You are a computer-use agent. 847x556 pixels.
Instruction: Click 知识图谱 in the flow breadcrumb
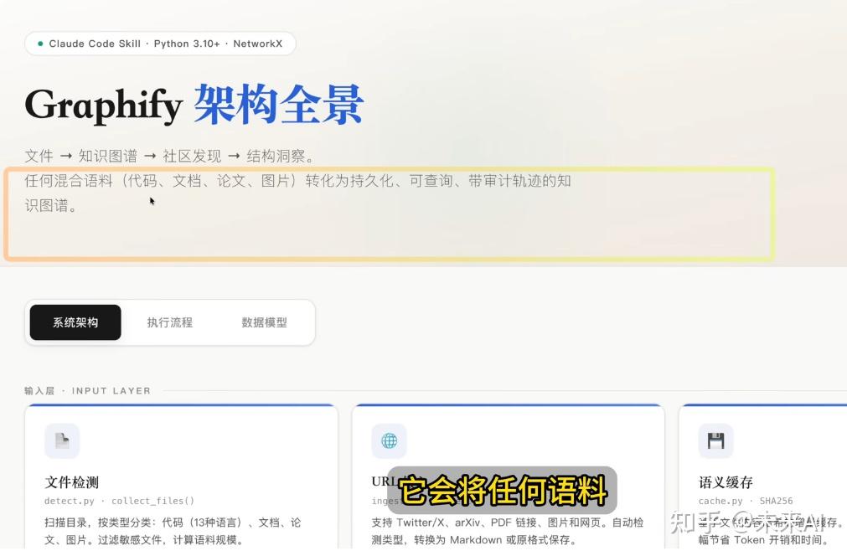[107, 156]
